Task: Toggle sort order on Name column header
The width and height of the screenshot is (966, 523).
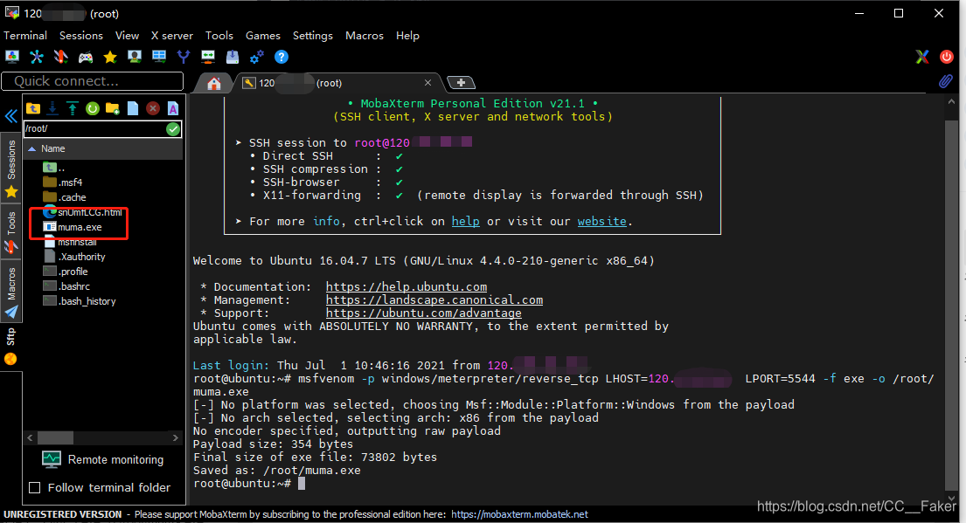Action: 103,149
